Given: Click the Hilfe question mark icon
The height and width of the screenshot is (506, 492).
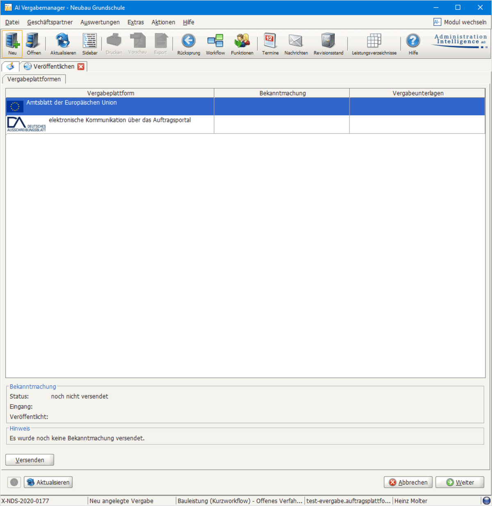Looking at the screenshot, I should point(413,43).
